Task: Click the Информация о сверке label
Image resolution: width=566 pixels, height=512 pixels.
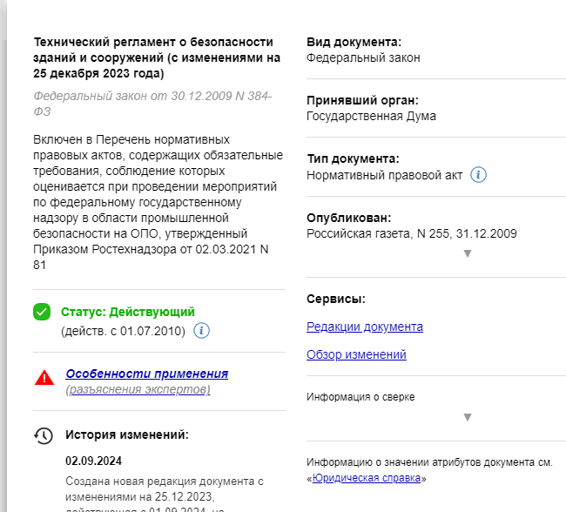Action: click(360, 397)
